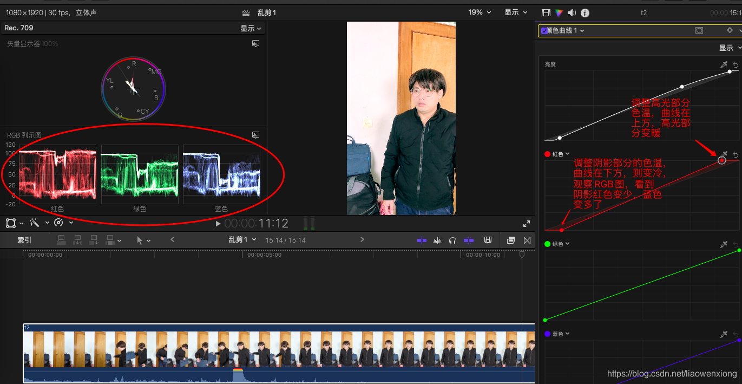Open the 颜色曲线 1 effect dropdown
This screenshot has width=742, height=384.
click(566, 31)
